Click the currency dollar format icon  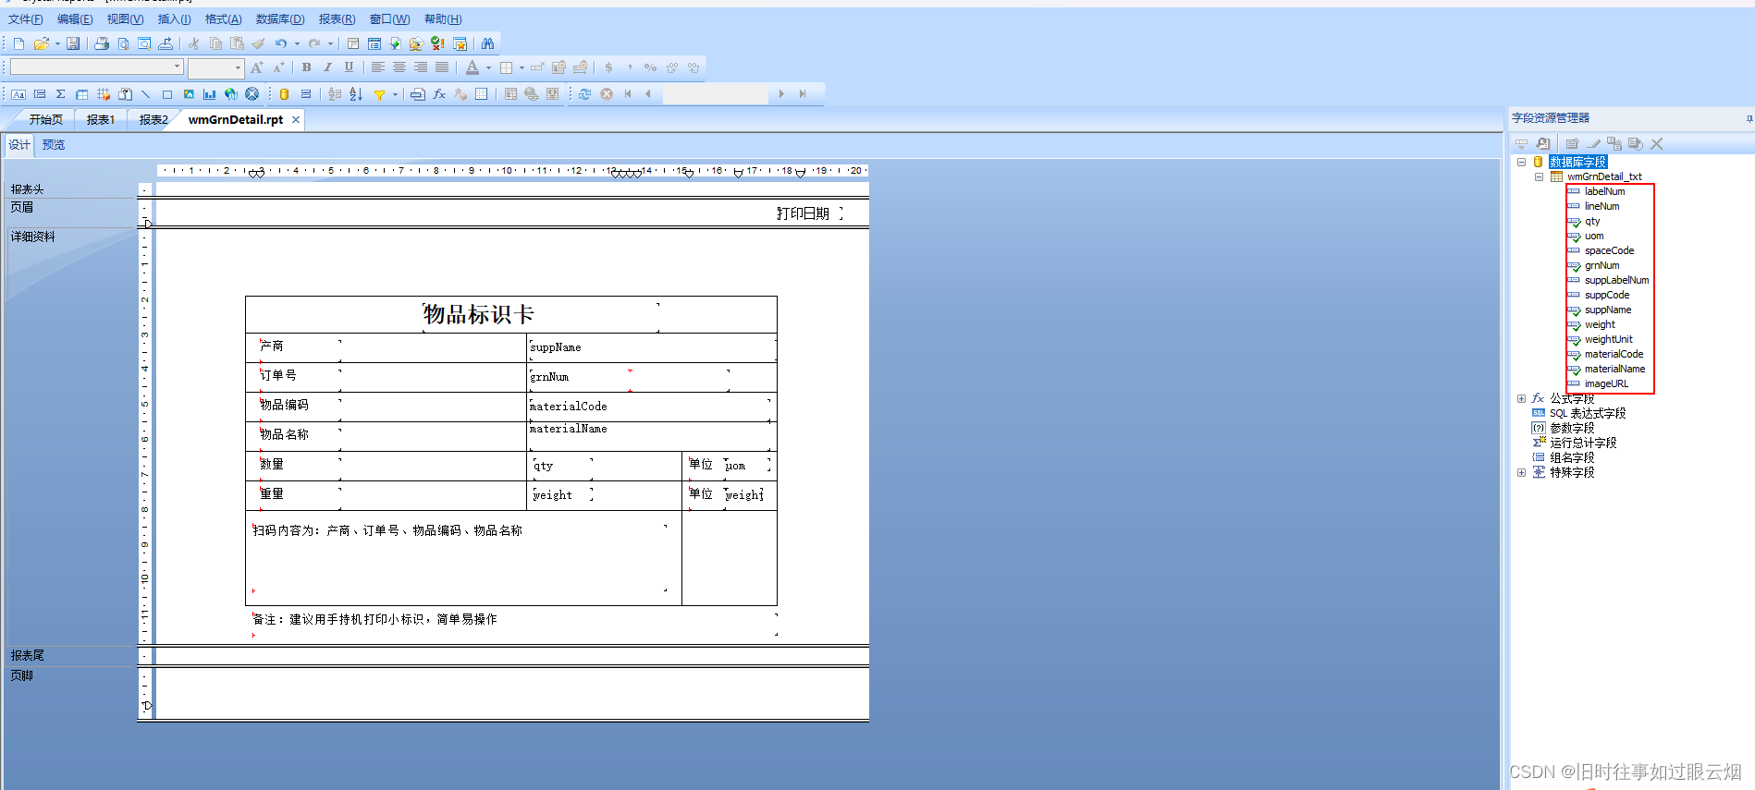click(608, 67)
